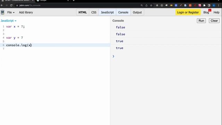The height and width of the screenshot is (125, 222).
Task: Click the pencil extension icon in toolbar
Action: point(181,6)
